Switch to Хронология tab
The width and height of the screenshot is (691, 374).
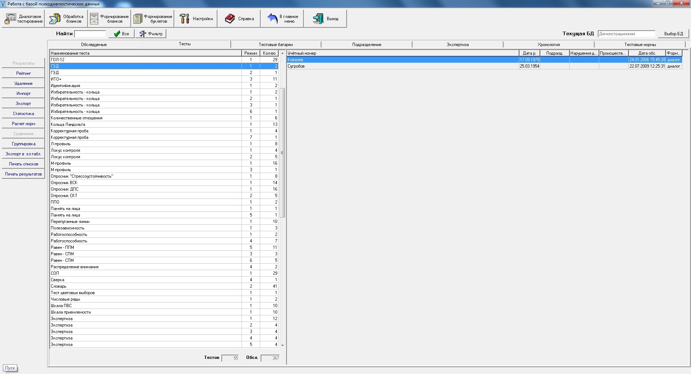548,45
